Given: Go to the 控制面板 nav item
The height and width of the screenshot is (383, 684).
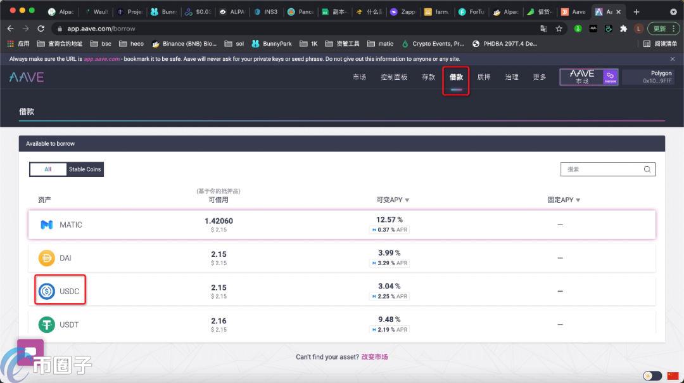Looking at the screenshot, I should pos(394,77).
